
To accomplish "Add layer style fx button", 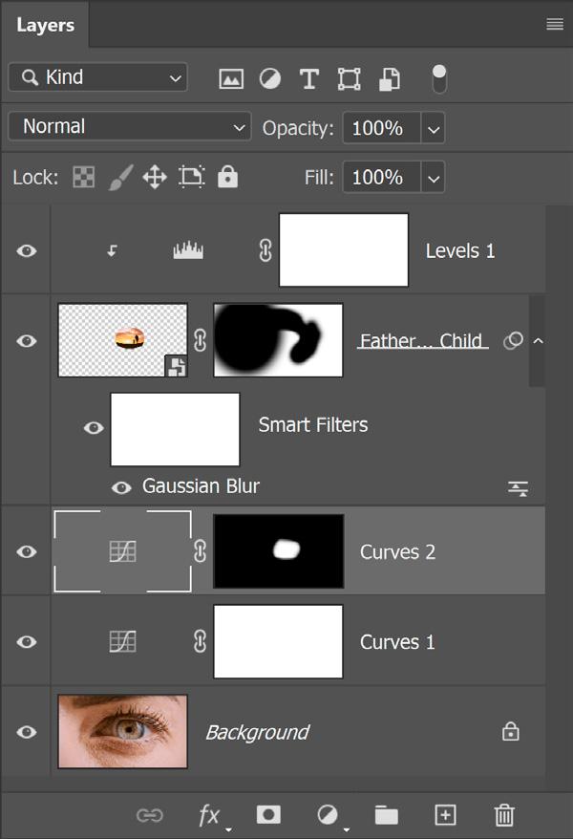I will 209,815.
